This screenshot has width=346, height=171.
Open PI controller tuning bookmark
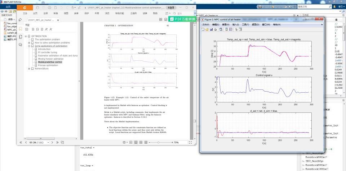point(48,52)
